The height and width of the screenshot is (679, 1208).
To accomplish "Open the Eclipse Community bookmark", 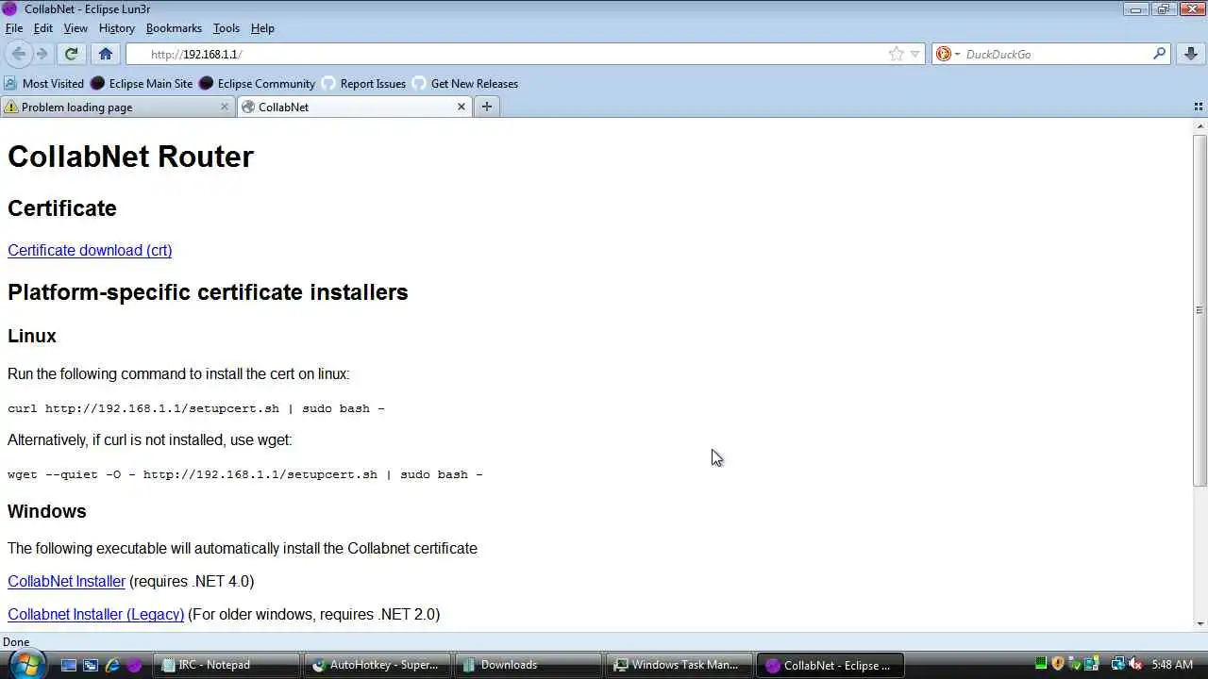I will (x=257, y=83).
